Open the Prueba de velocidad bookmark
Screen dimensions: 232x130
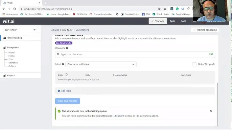pos(101,14)
